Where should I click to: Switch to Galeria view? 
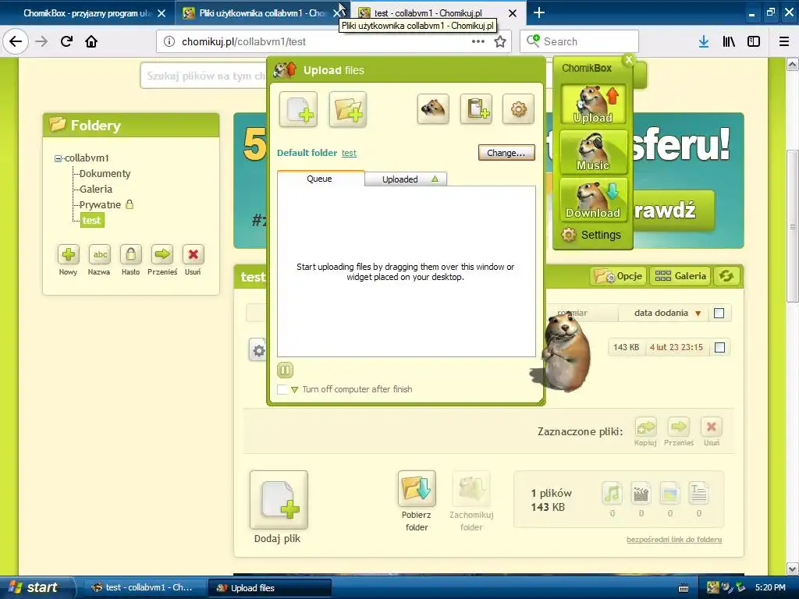[680, 276]
